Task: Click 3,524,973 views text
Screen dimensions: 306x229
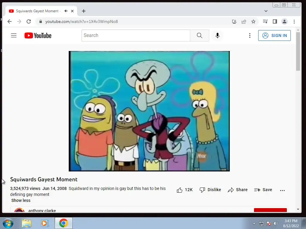Action: tap(25, 188)
